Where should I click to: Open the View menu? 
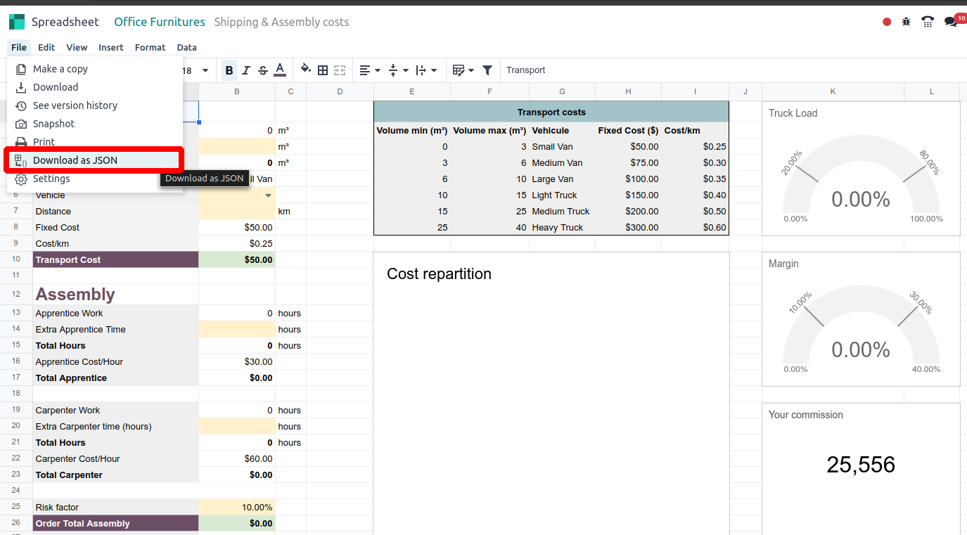[77, 48]
